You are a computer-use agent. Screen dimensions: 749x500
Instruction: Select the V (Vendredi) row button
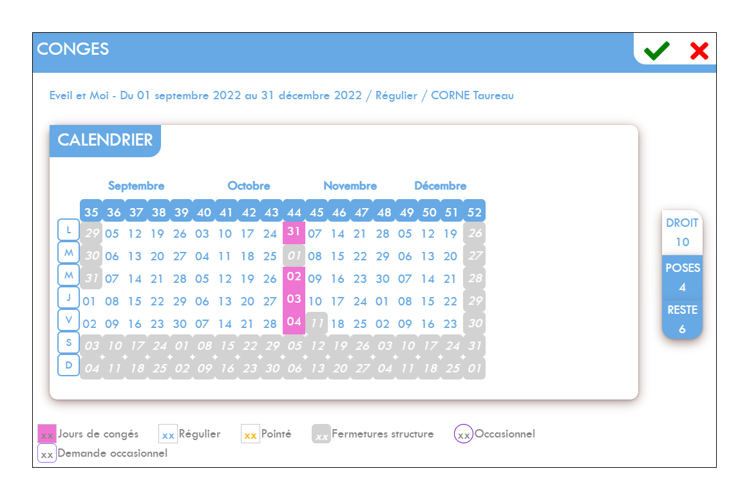69,320
